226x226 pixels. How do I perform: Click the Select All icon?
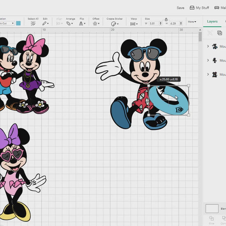pos(33,23)
